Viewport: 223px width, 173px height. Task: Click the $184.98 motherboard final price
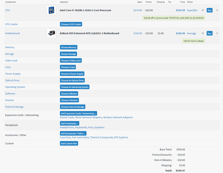180,33
